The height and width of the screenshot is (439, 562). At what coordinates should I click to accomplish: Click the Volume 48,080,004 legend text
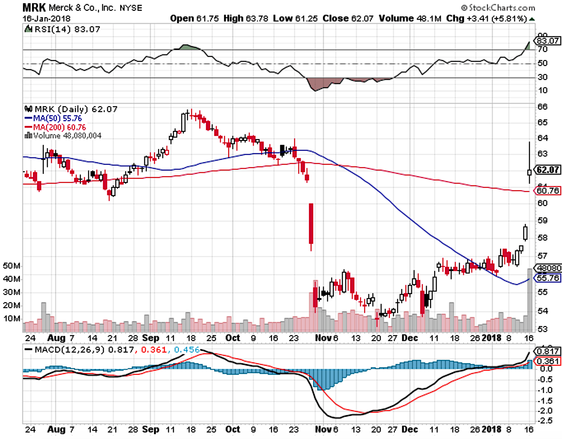click(x=67, y=135)
